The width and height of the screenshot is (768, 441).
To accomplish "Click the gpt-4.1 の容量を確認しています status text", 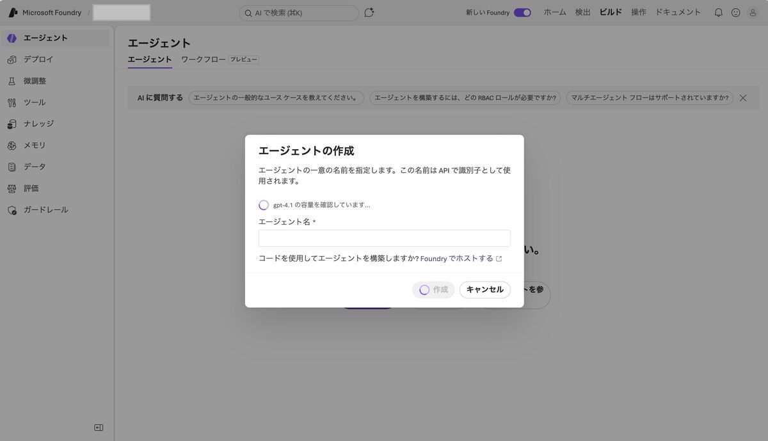I will click(x=322, y=205).
